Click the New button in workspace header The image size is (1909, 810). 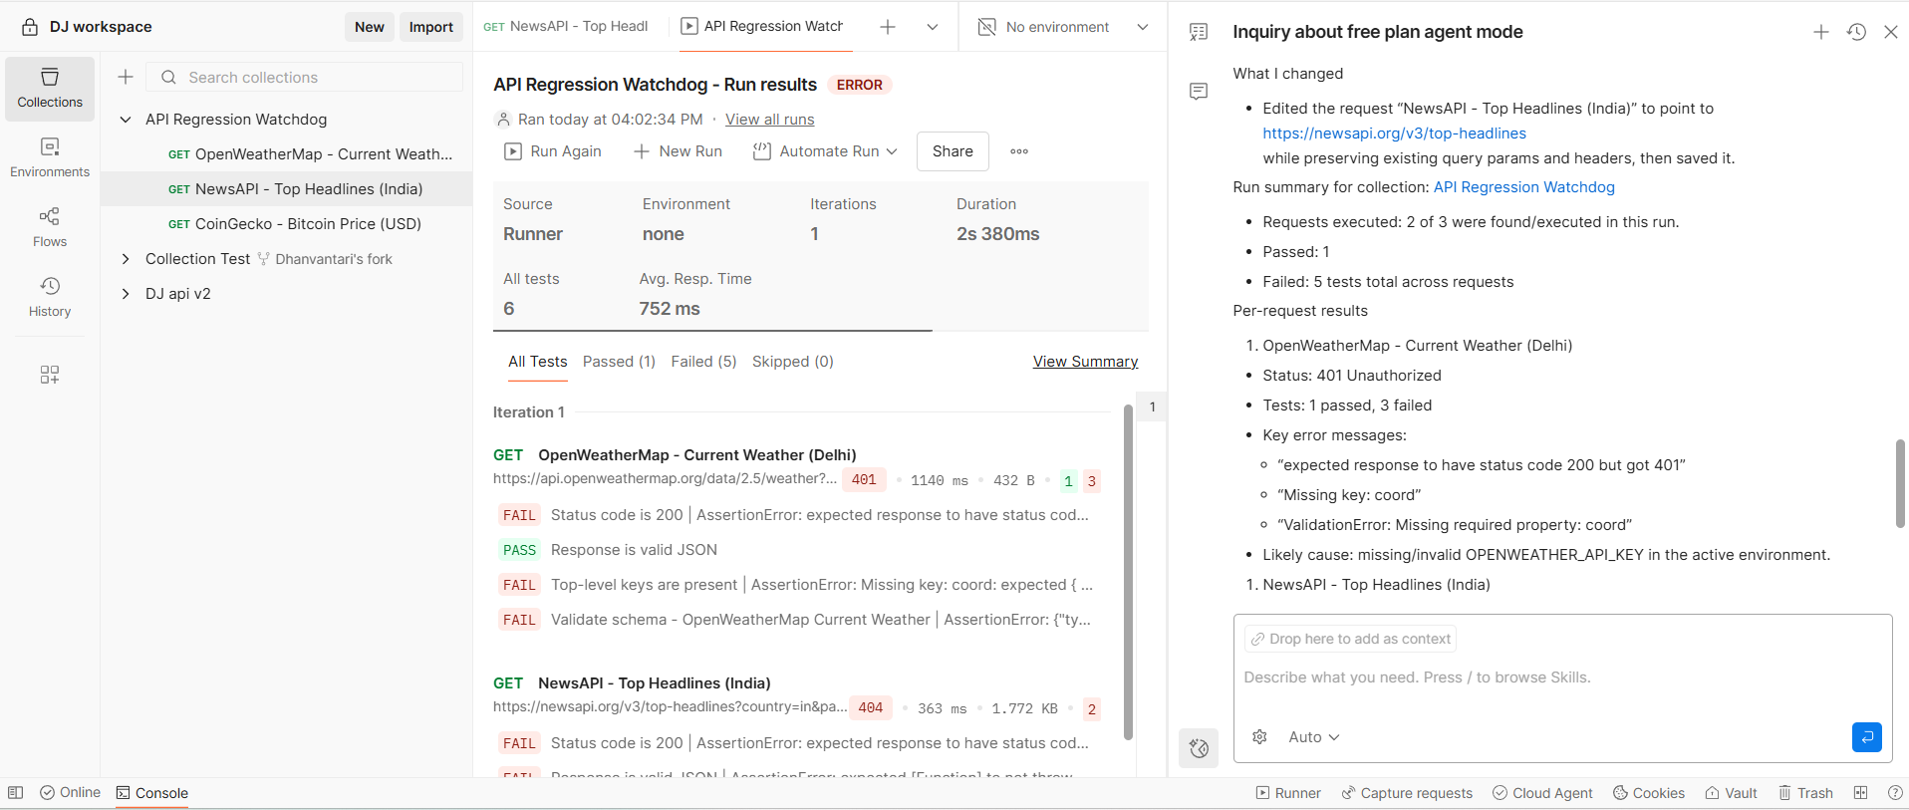tap(370, 27)
